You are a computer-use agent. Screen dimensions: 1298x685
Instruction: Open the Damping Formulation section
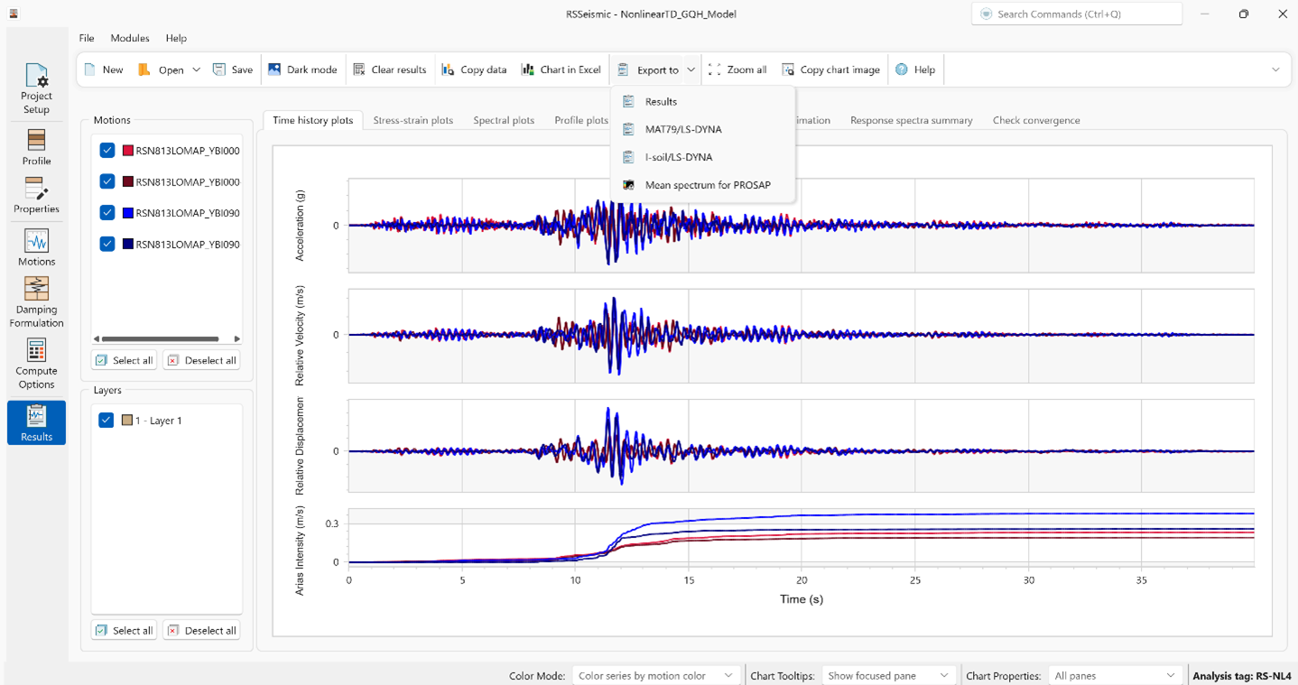[x=36, y=302]
